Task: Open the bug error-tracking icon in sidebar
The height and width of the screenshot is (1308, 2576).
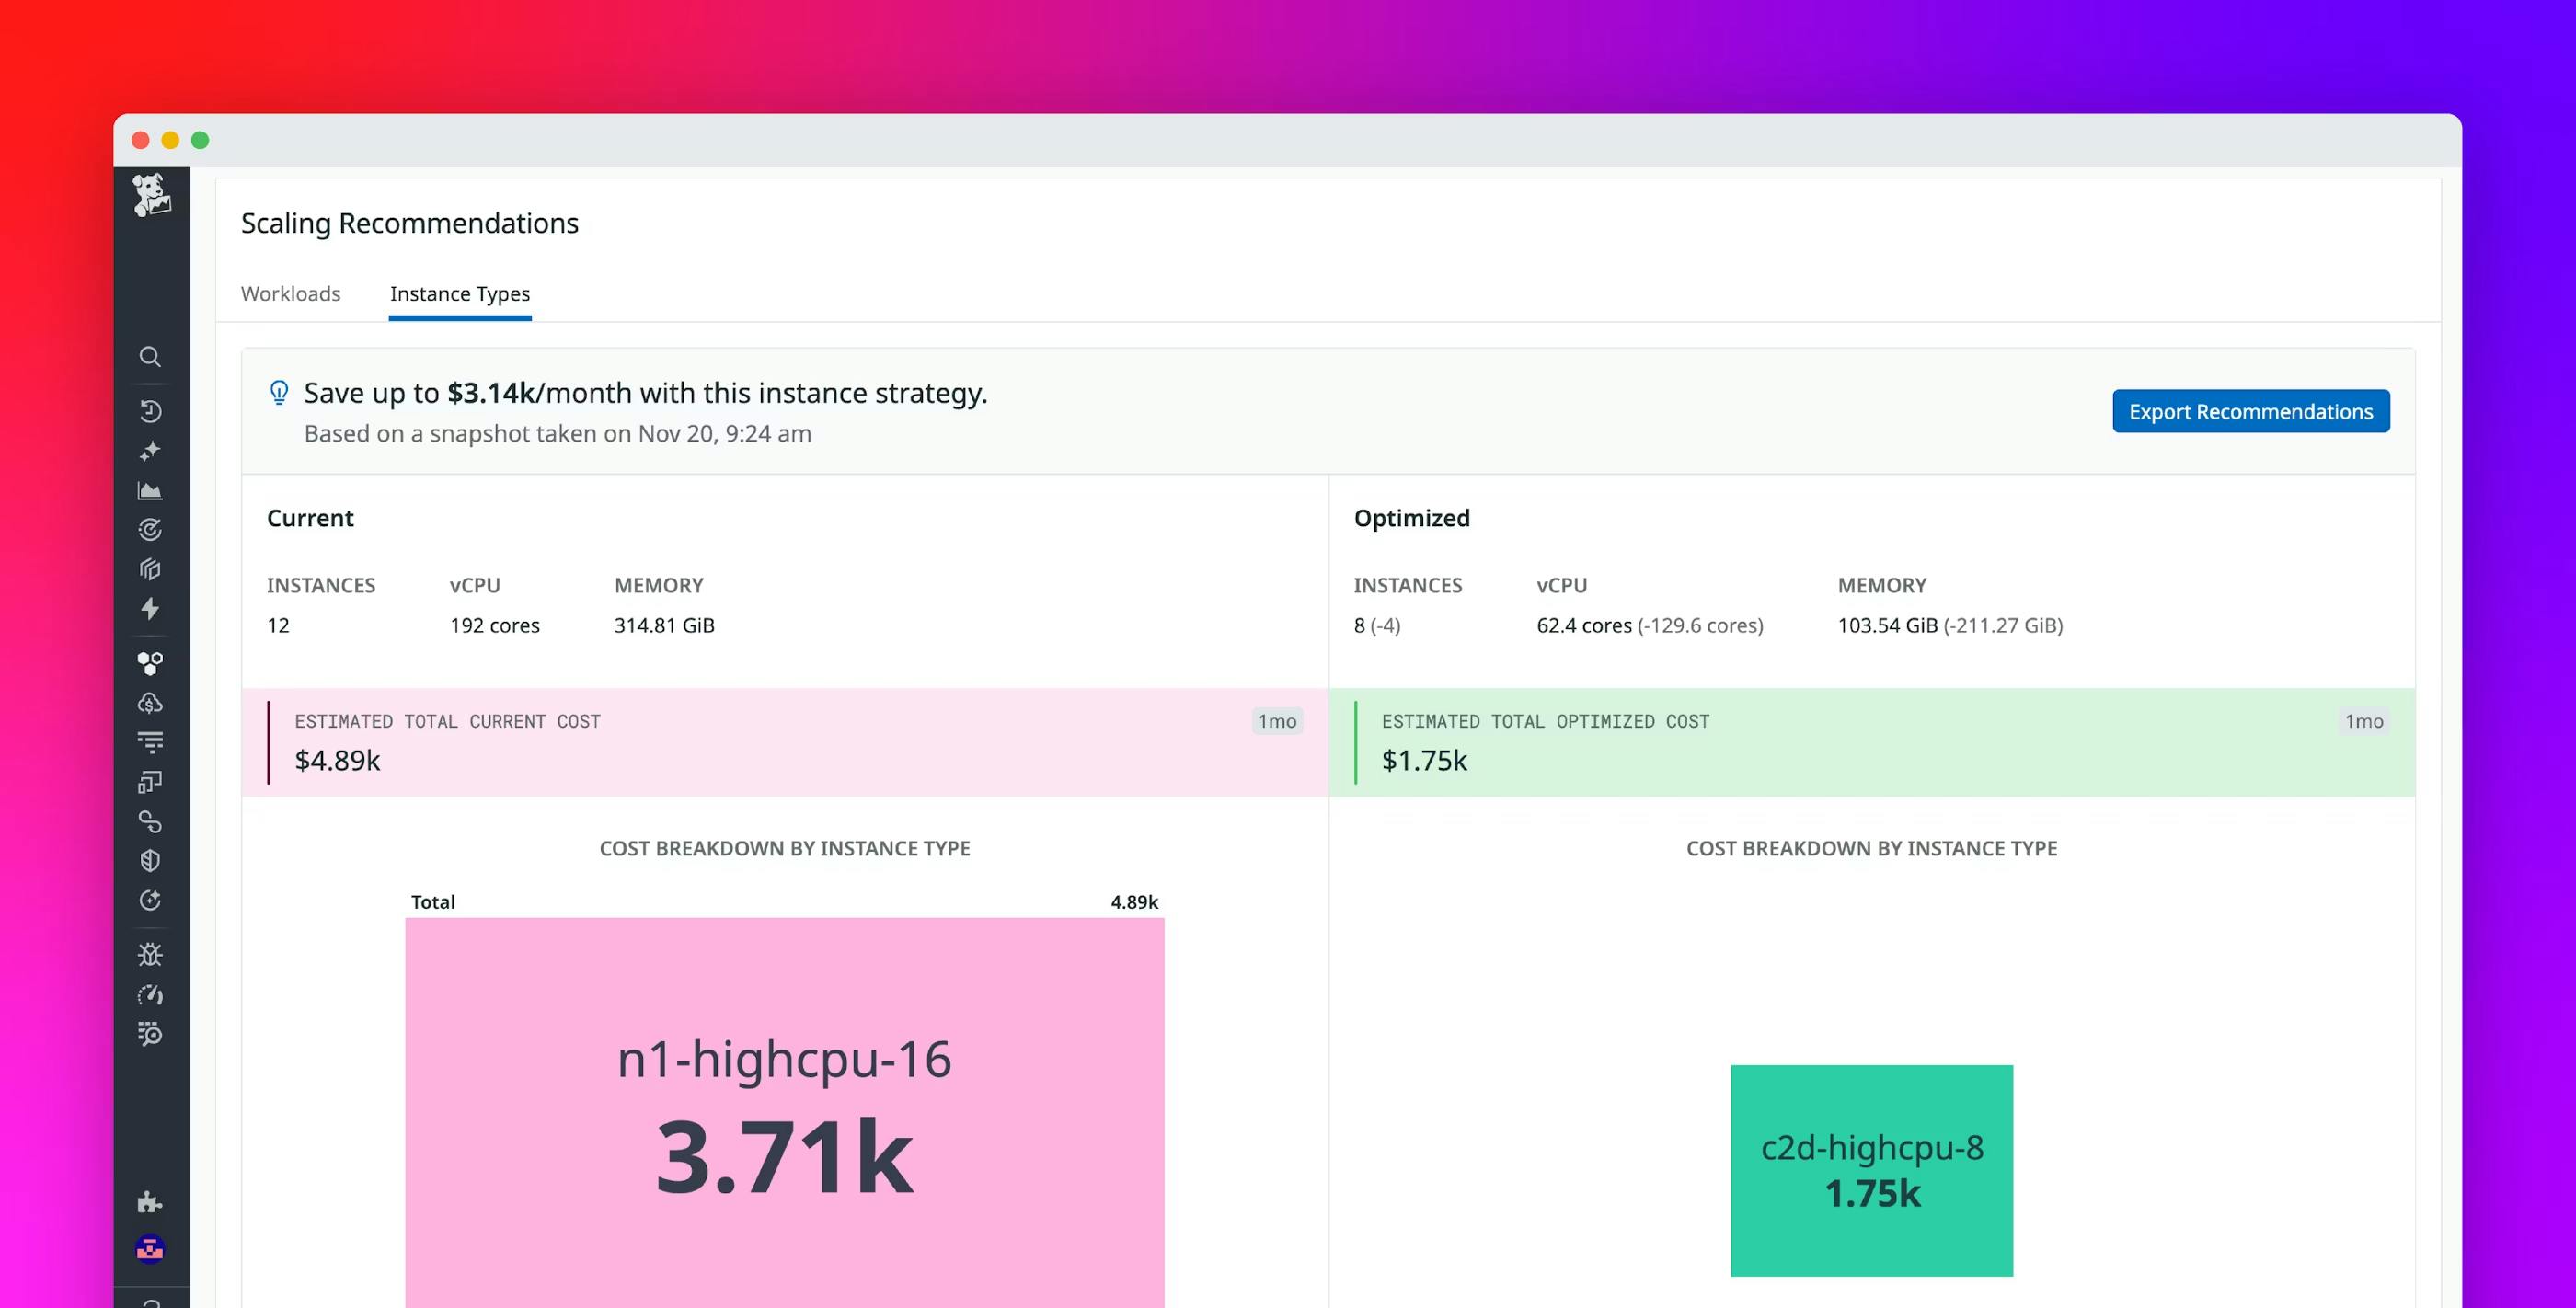Action: tap(151, 954)
